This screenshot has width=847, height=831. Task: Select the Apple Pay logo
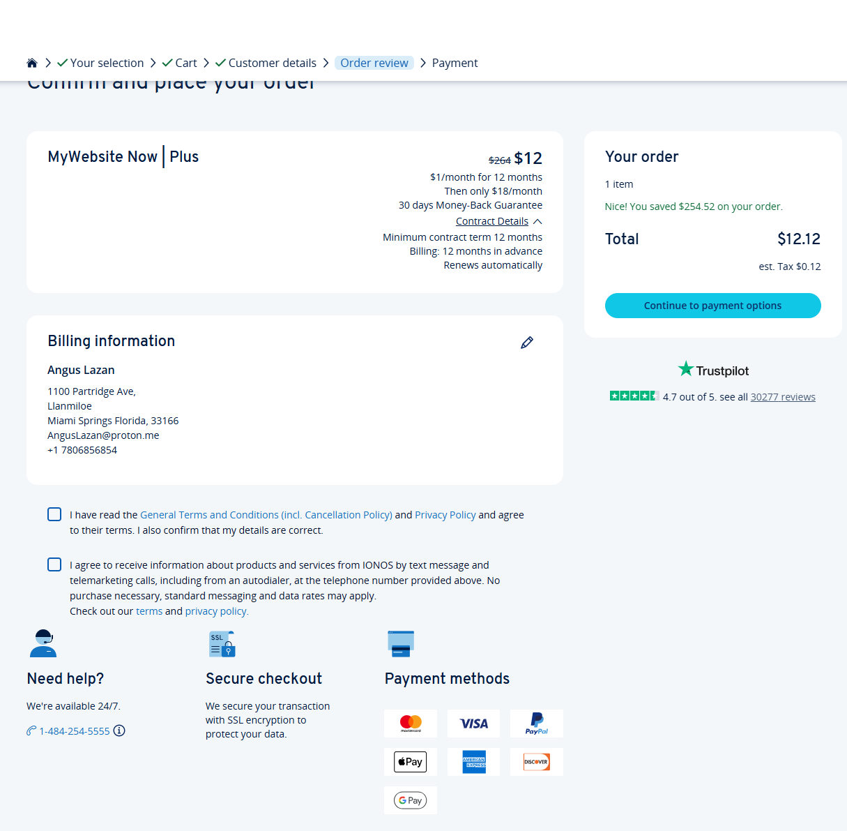[x=411, y=762]
